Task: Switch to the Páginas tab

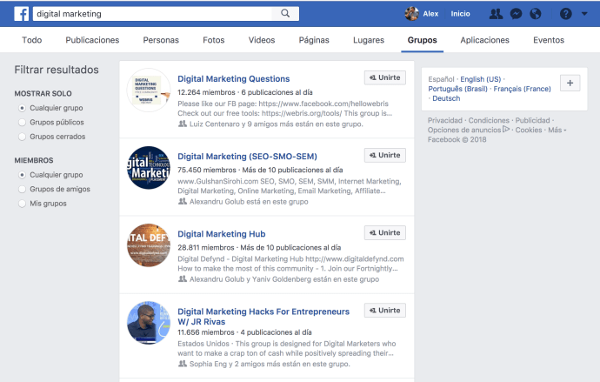Action: point(314,40)
